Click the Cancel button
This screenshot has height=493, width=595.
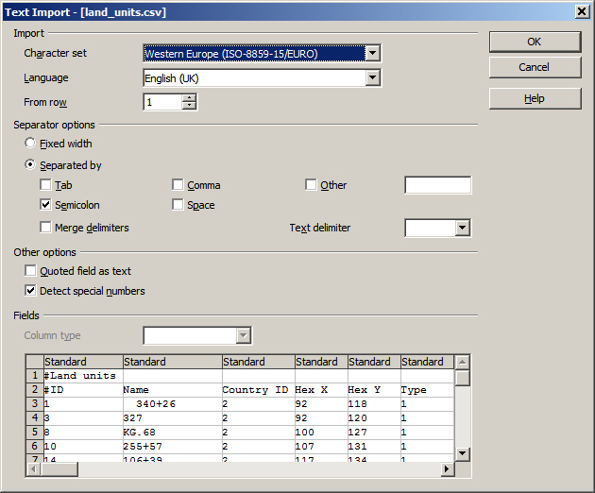[535, 67]
